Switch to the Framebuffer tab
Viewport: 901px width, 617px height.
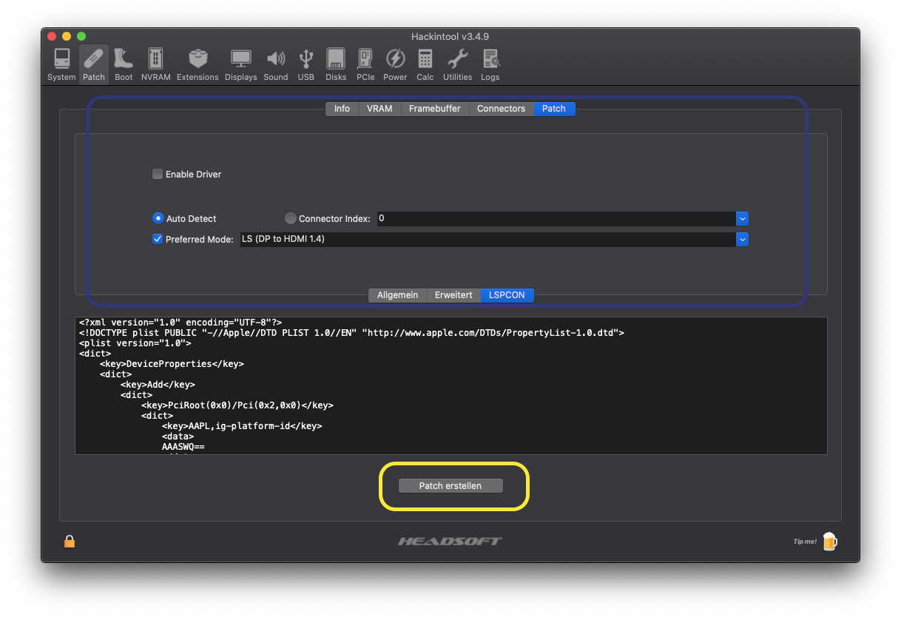(435, 109)
